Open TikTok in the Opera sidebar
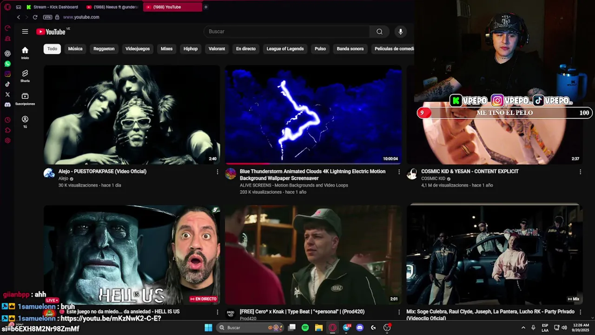This screenshot has height=335, width=595. 7,84
